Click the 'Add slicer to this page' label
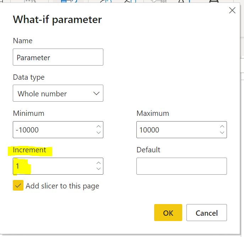 tap(63, 186)
